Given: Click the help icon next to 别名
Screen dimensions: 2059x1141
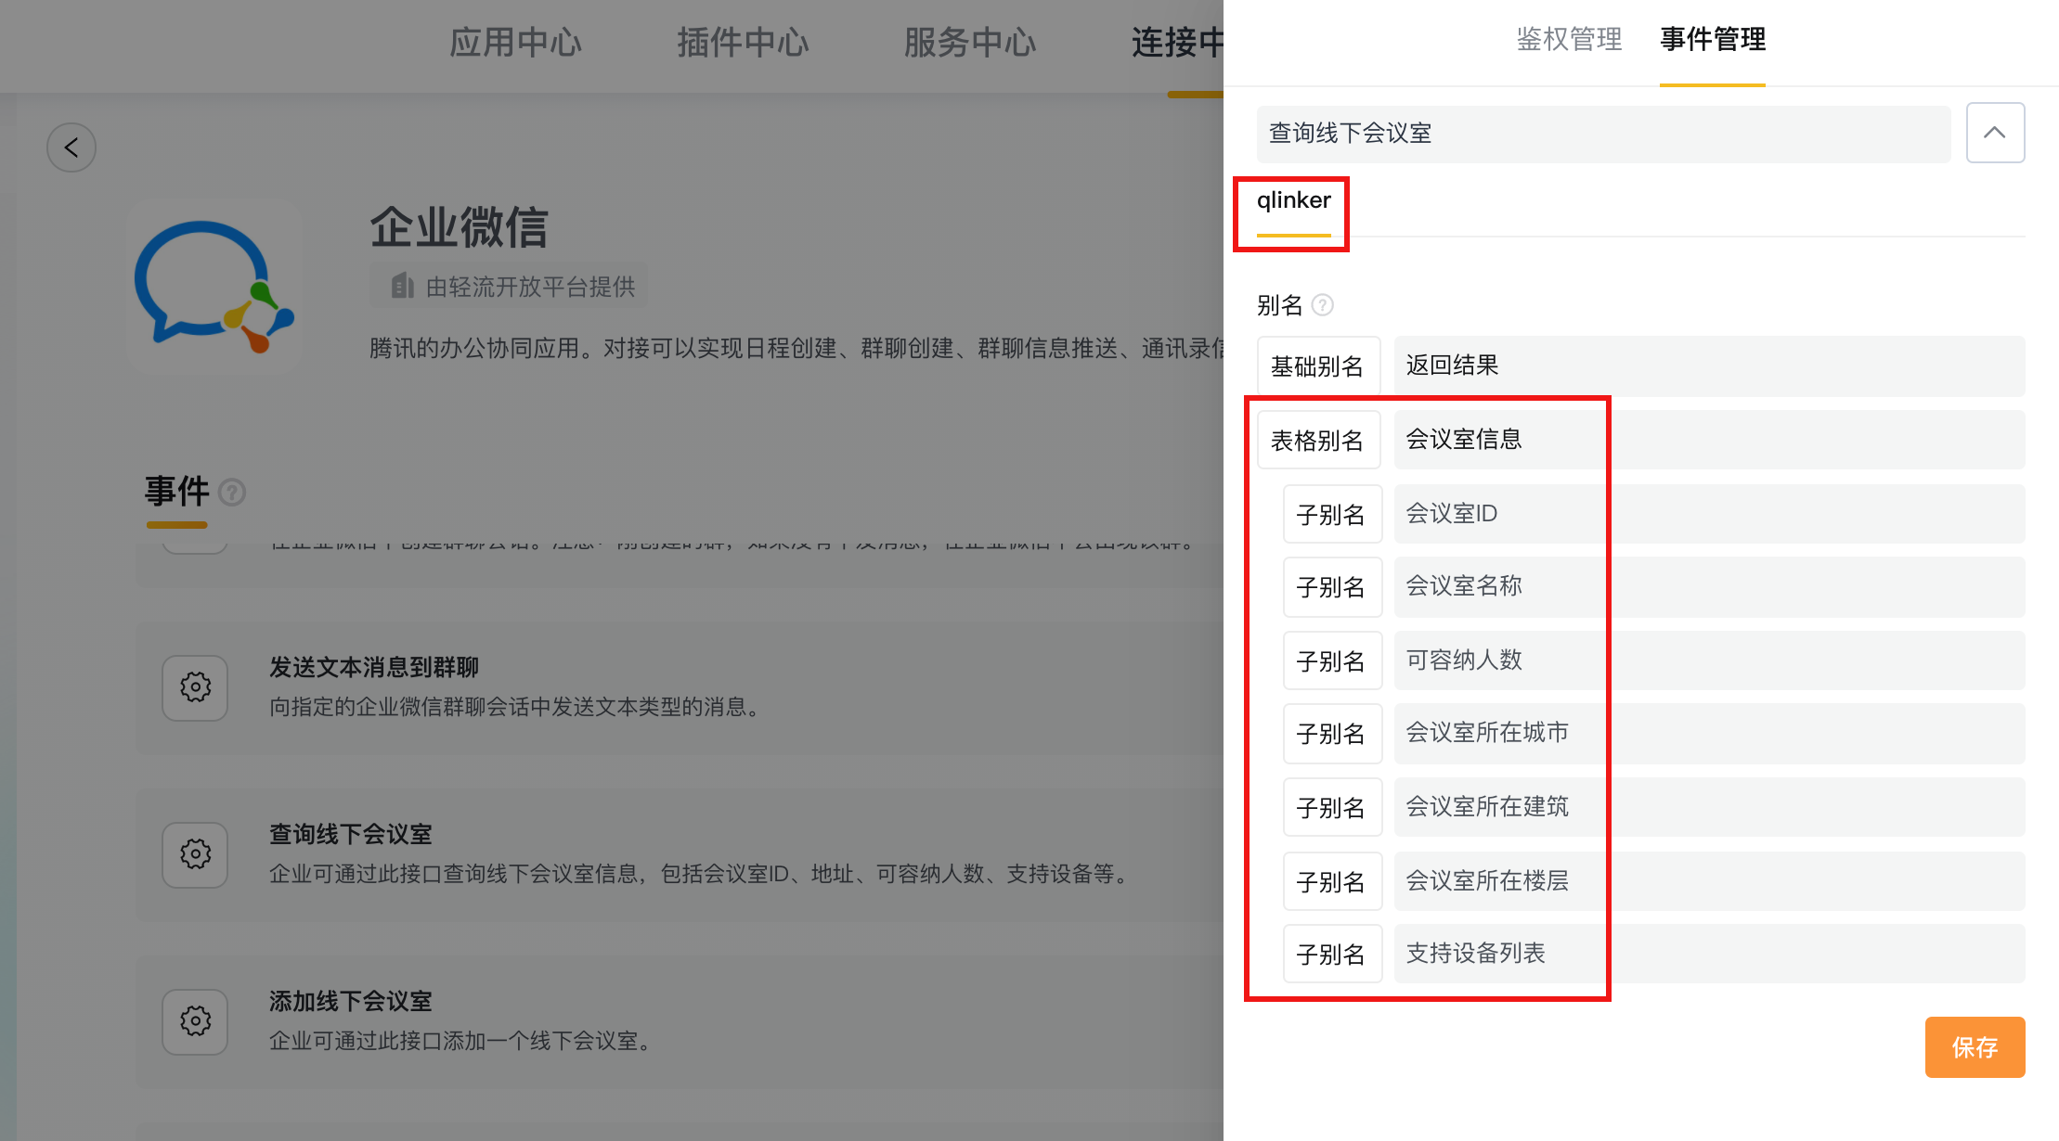Looking at the screenshot, I should click(1323, 304).
